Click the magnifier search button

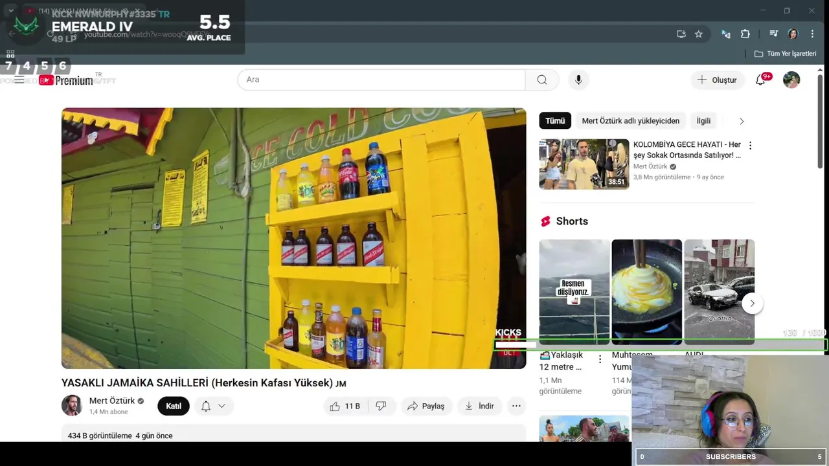pyautogui.click(x=542, y=80)
